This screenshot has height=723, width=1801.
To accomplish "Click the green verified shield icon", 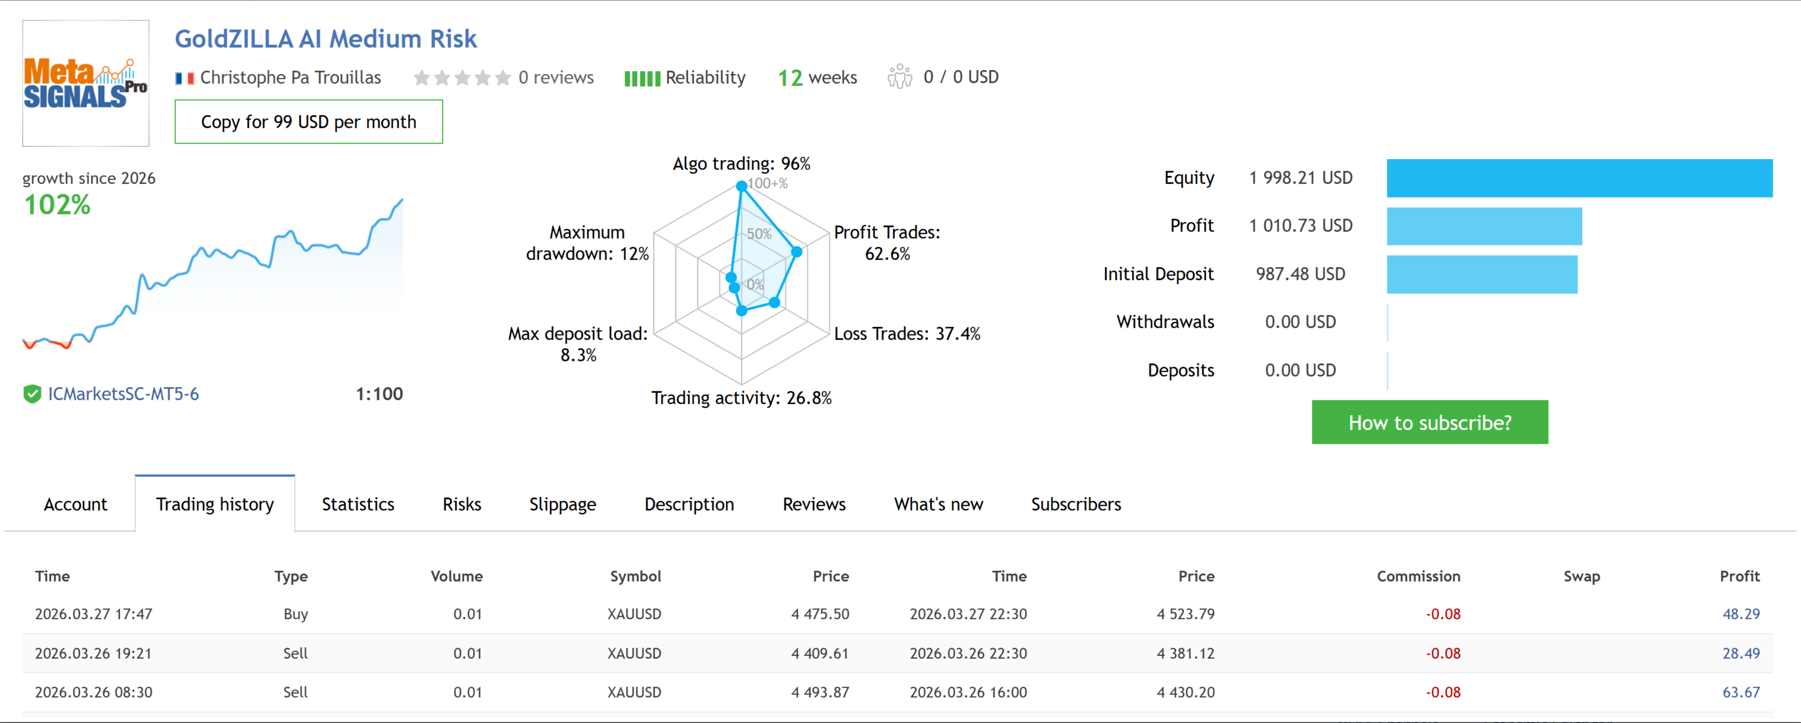I will pyautogui.click(x=32, y=394).
